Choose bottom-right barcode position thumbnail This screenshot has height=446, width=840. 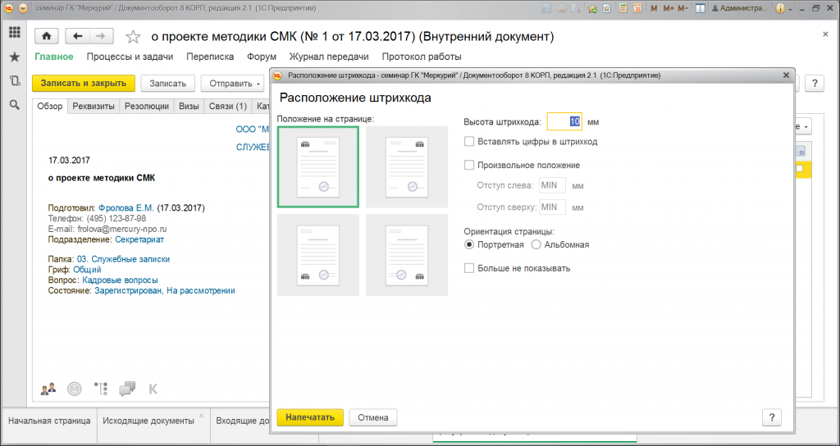pos(407,255)
